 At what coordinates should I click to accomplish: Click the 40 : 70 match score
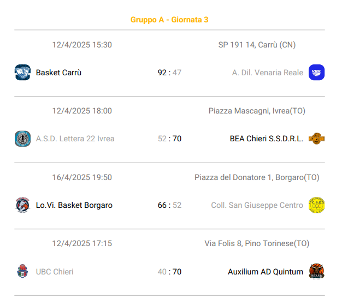(169, 272)
